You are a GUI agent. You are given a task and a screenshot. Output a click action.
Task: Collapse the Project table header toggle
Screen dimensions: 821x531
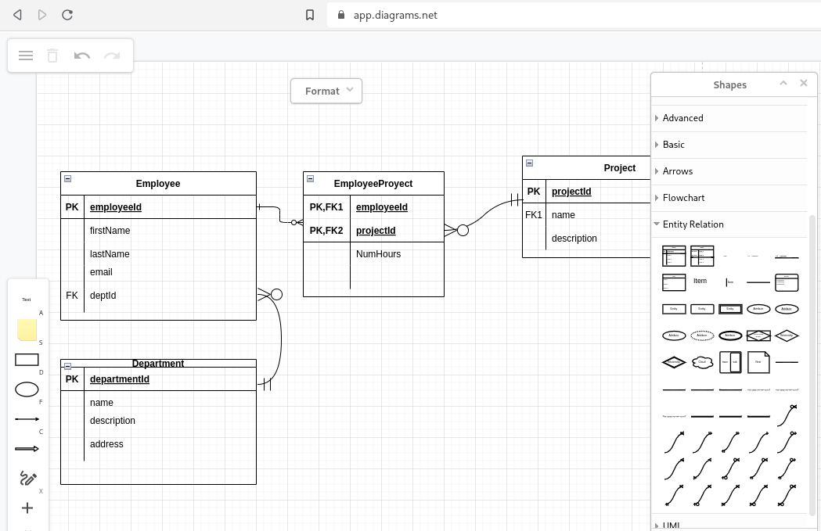pos(529,163)
